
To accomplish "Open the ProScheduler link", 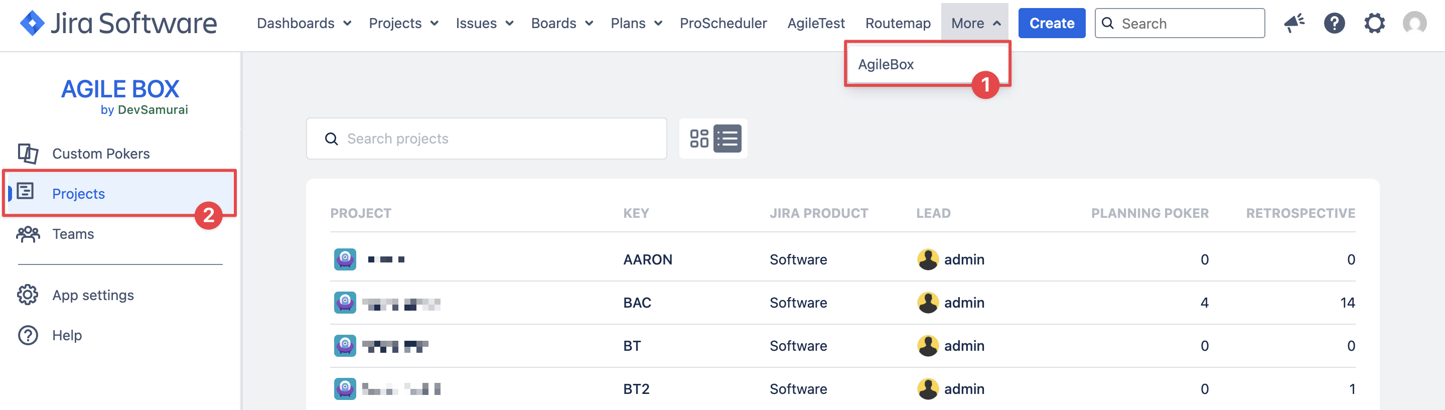I will coord(723,24).
